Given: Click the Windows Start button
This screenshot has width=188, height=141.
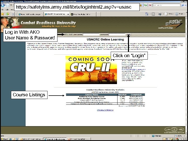Looking at the screenshot, I should click(4, 139).
